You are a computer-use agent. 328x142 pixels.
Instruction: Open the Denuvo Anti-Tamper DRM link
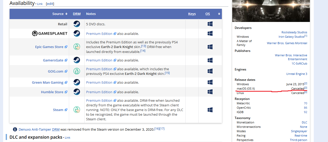[x=39, y=129]
